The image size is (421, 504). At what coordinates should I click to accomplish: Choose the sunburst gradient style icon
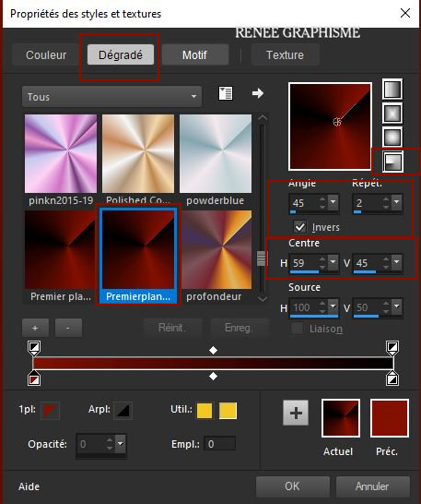coord(392,138)
